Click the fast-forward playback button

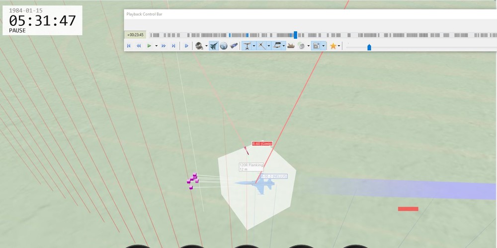[x=164, y=46]
